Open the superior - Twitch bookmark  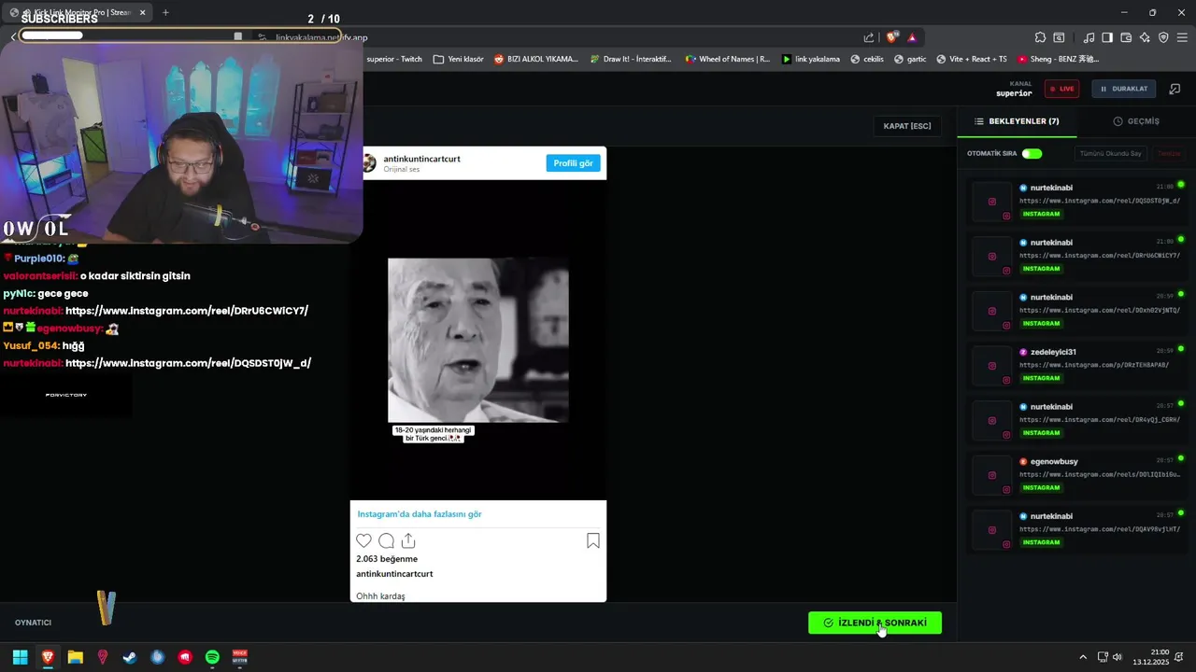click(394, 59)
